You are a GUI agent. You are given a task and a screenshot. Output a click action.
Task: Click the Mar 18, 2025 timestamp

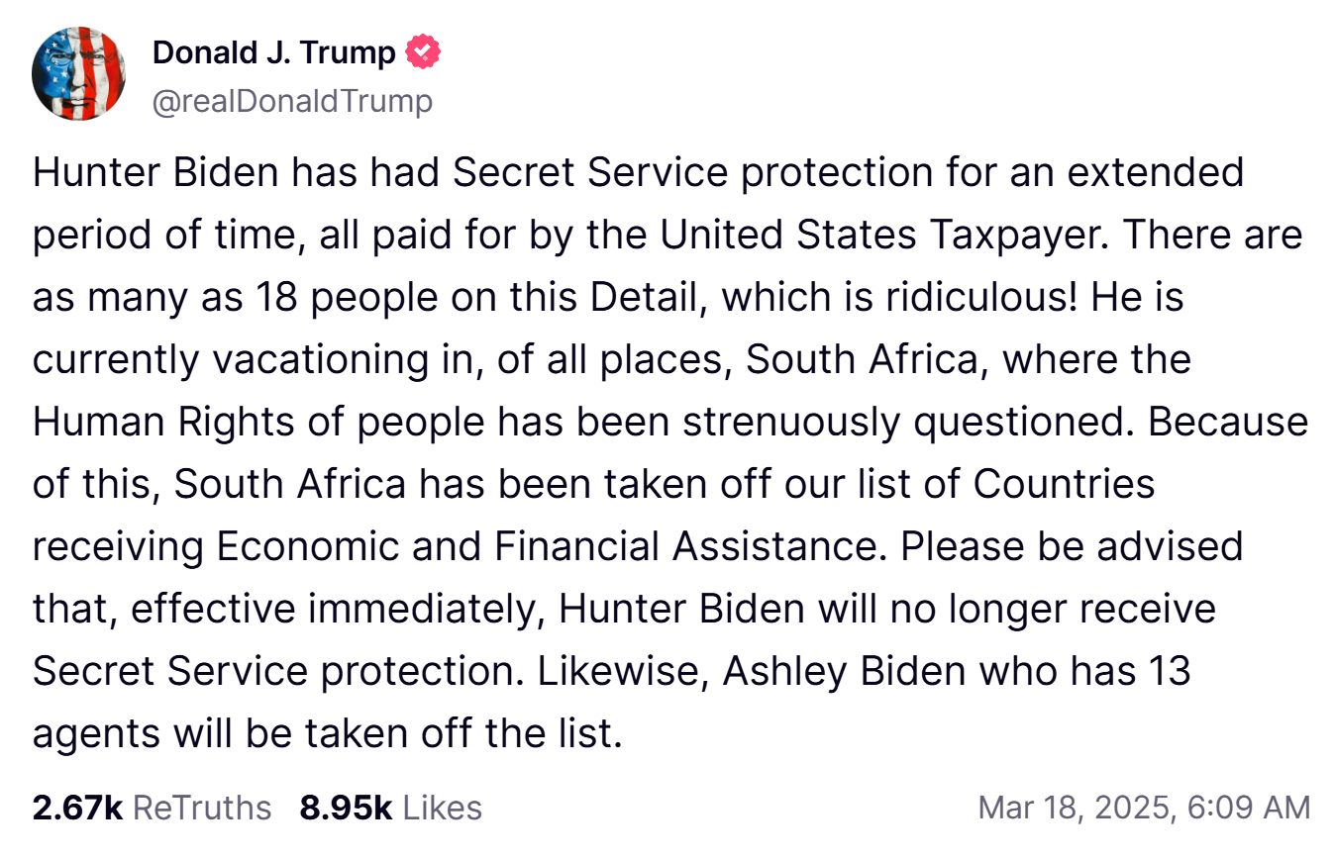(x=1144, y=808)
